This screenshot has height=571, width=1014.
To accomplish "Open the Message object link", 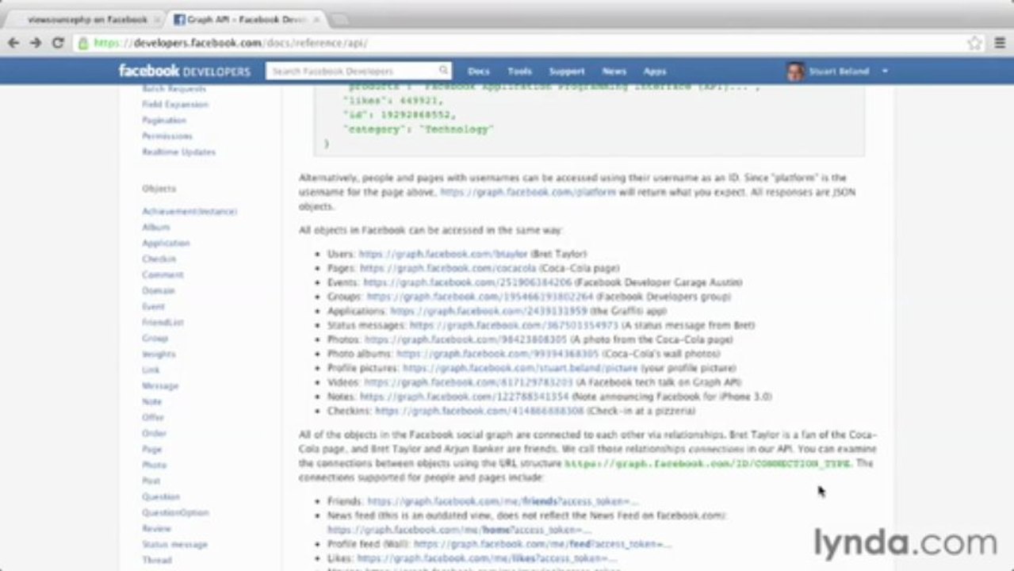I will pos(160,386).
